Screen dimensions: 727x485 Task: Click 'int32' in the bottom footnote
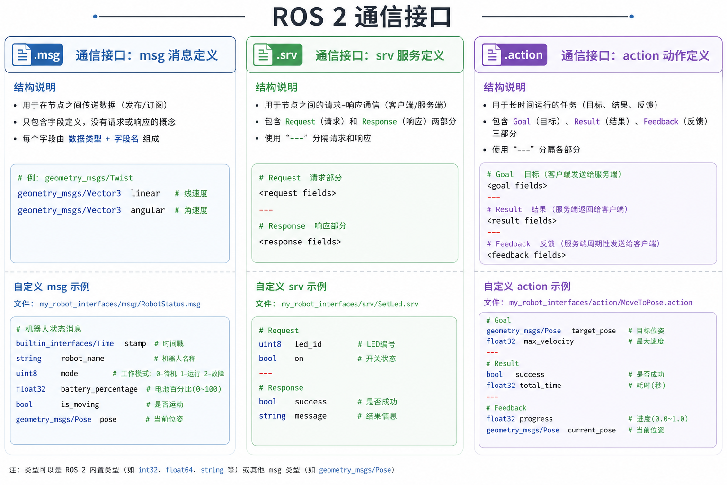[148, 470]
